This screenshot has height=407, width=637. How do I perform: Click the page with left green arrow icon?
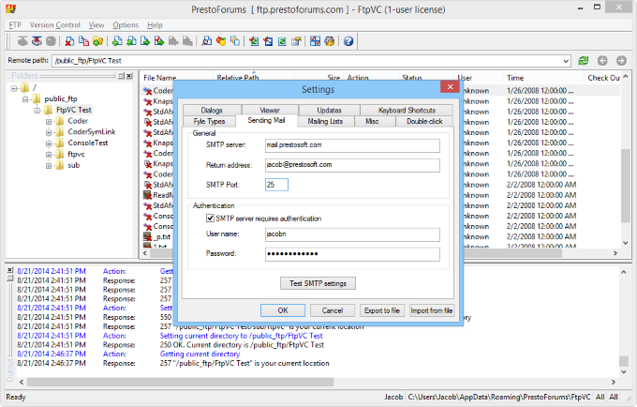(x=131, y=41)
